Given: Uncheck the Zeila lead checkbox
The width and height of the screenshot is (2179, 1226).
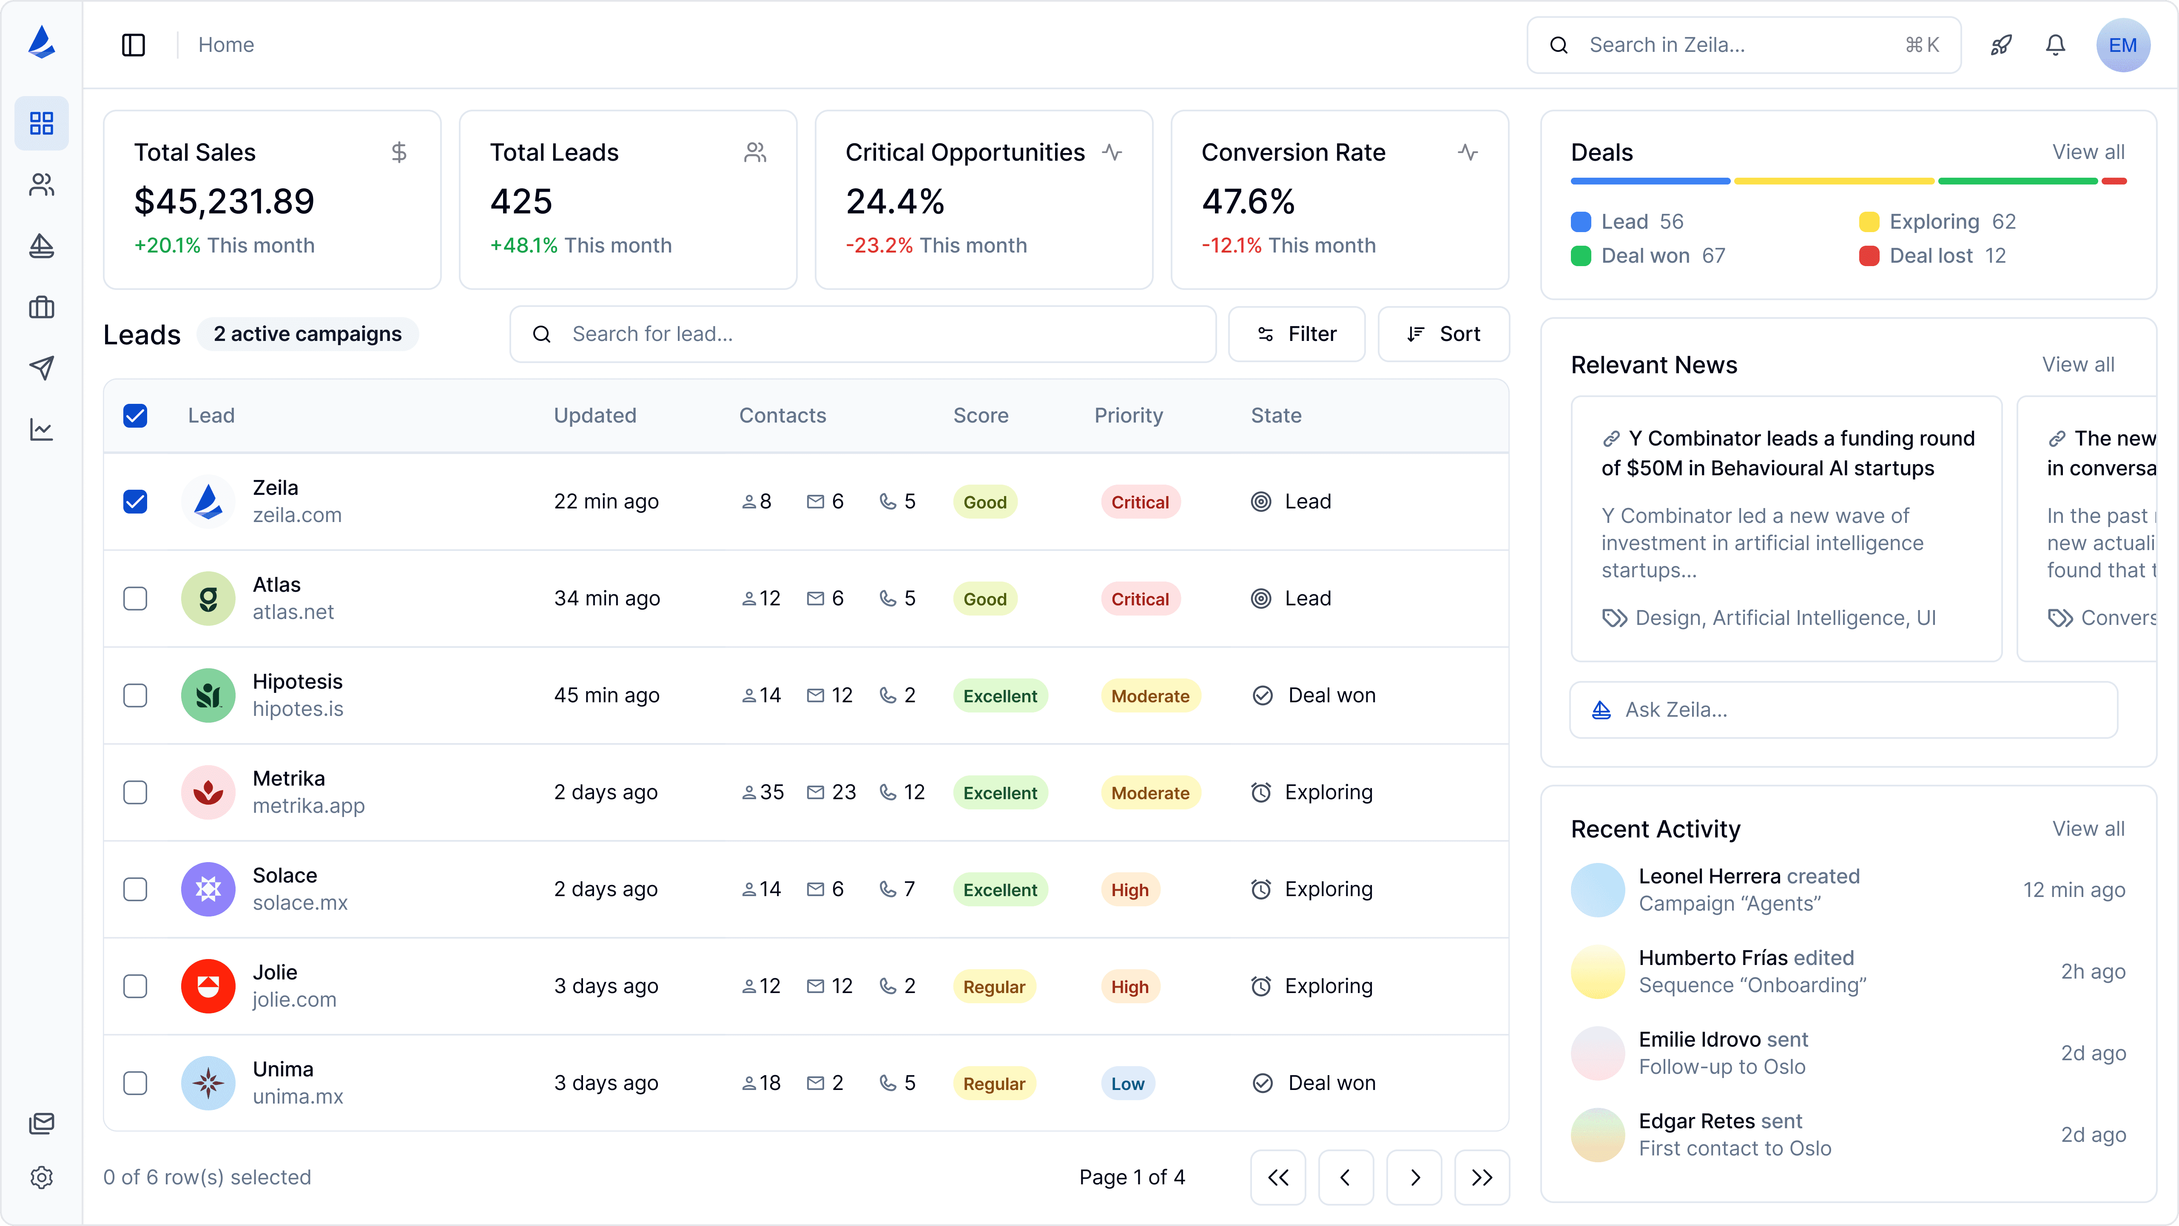Looking at the screenshot, I should pyautogui.click(x=135, y=501).
